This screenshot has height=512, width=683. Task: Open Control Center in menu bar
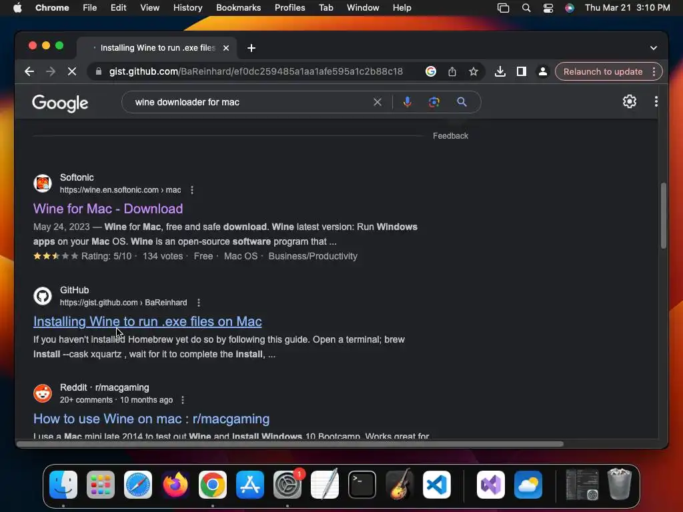[x=548, y=8]
